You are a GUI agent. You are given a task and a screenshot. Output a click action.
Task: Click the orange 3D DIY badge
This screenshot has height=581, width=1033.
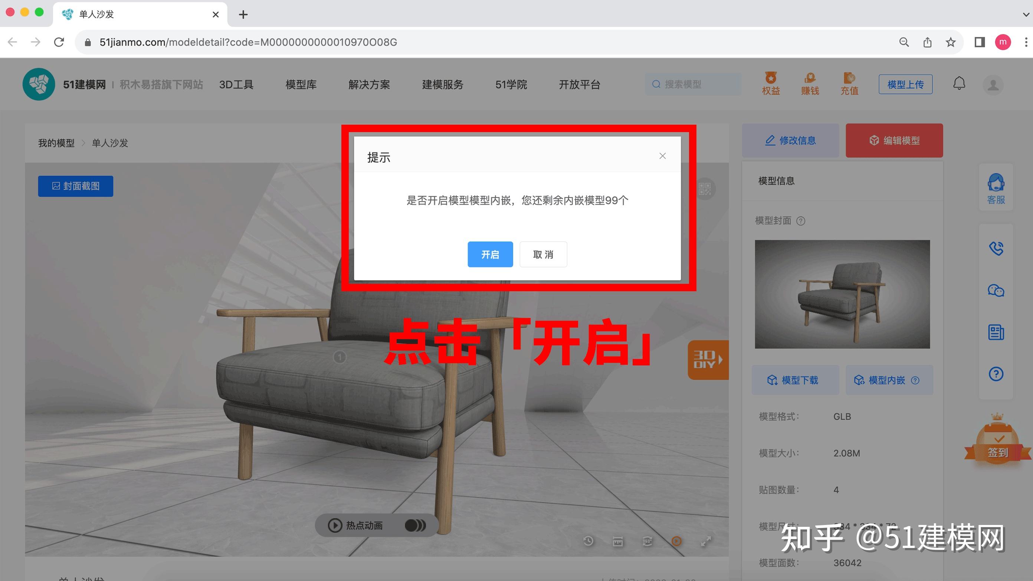coord(708,360)
